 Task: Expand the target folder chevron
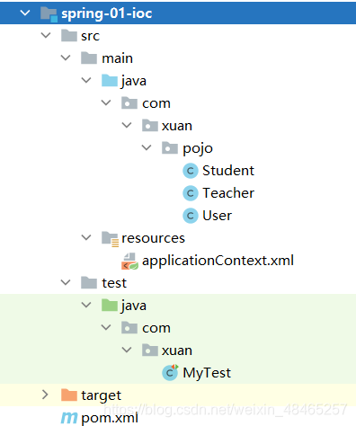(x=45, y=395)
